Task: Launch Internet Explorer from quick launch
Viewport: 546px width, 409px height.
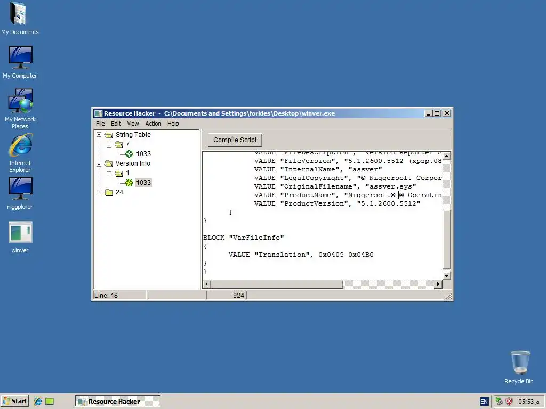Action: click(x=38, y=402)
